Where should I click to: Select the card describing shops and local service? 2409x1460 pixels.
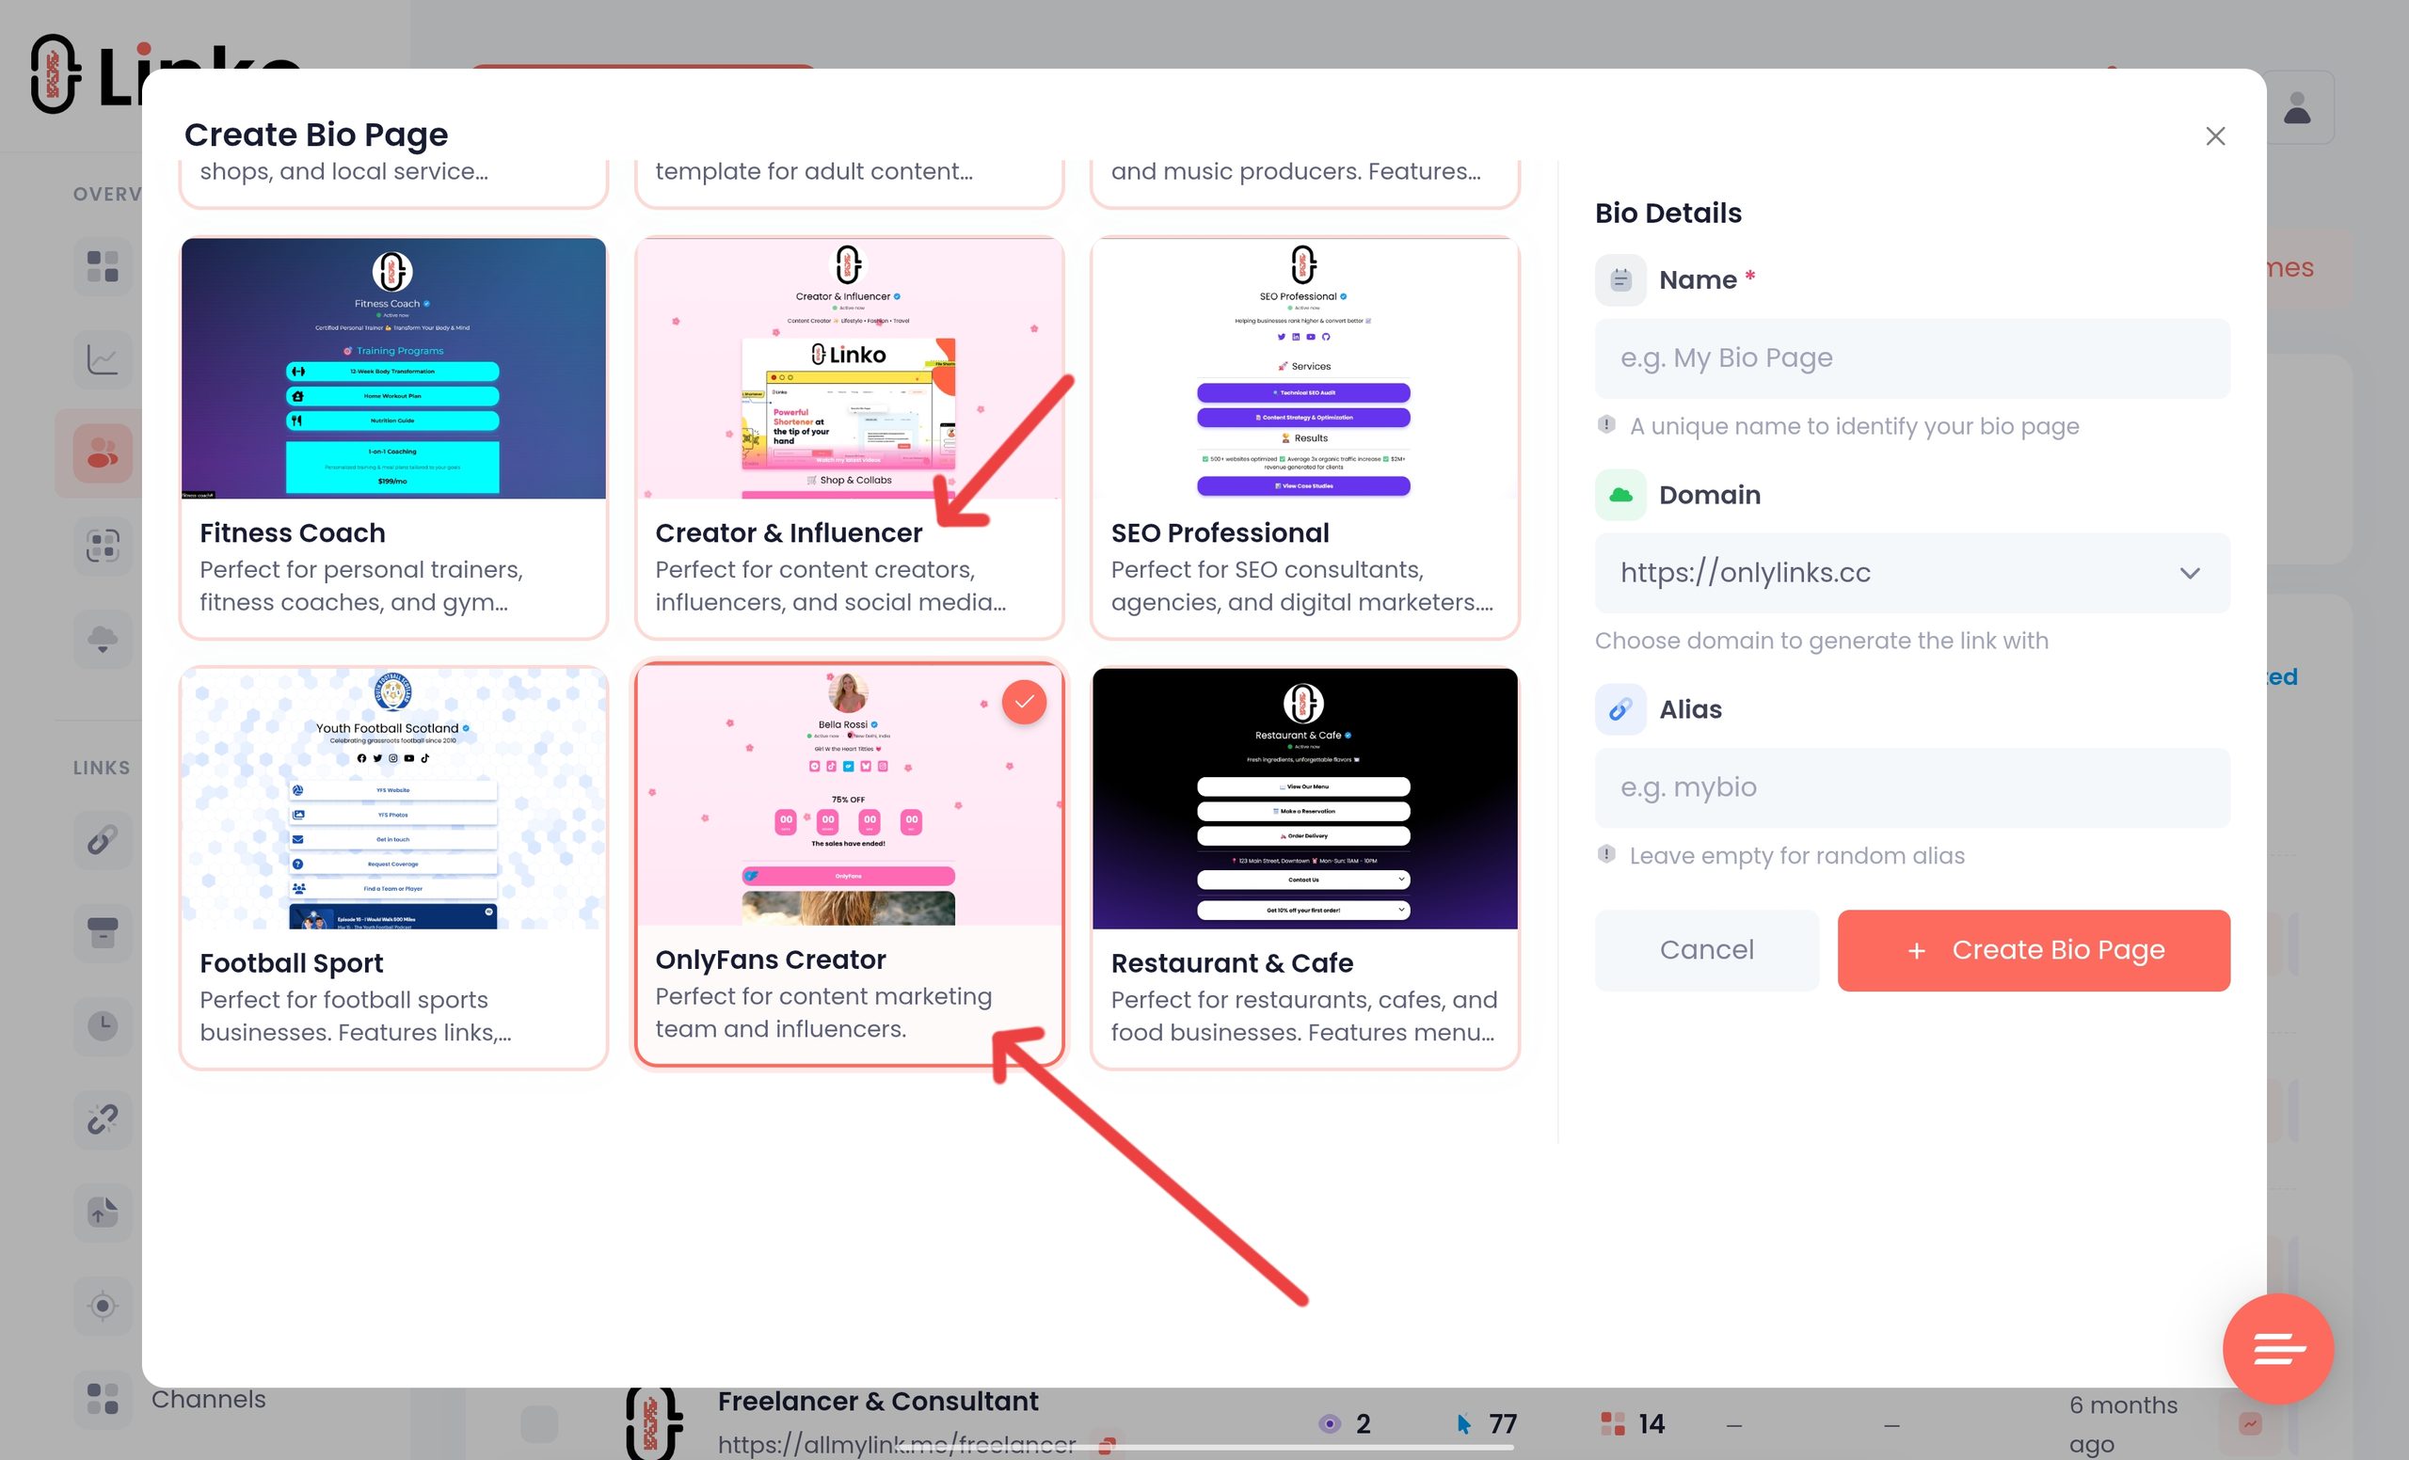[x=393, y=182]
